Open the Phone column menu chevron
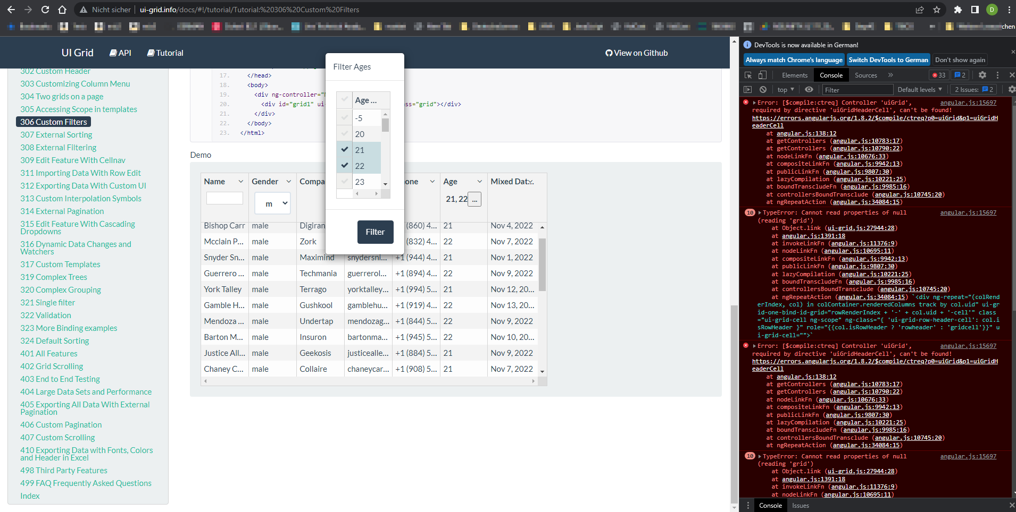The image size is (1016, 512). click(x=432, y=181)
